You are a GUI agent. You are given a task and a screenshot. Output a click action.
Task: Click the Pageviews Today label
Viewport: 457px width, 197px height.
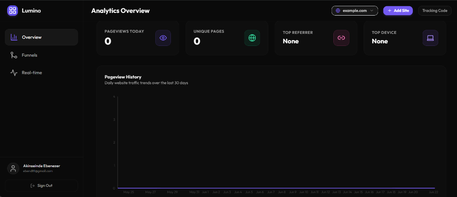[124, 32]
